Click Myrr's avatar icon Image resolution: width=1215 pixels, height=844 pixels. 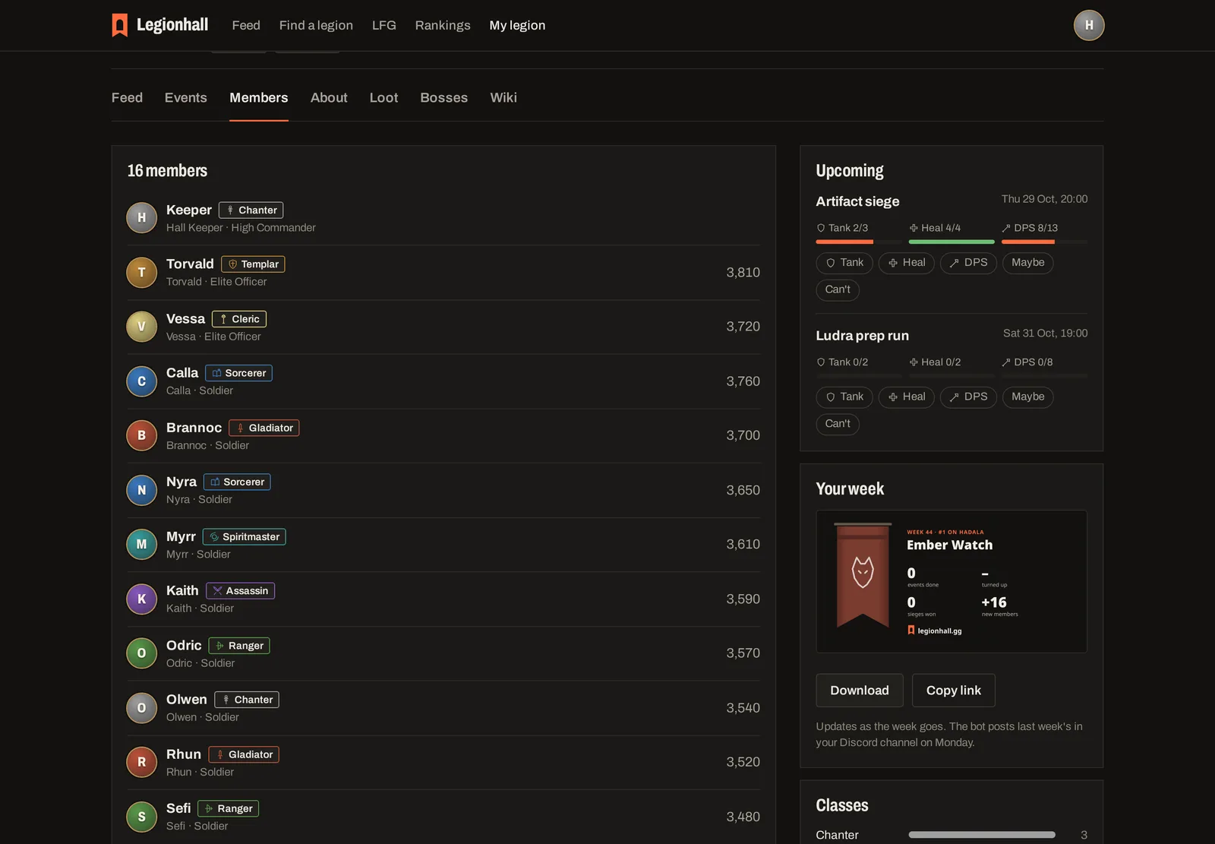[141, 545]
